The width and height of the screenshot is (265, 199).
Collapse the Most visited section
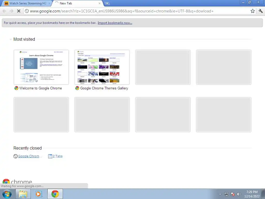[10, 39]
